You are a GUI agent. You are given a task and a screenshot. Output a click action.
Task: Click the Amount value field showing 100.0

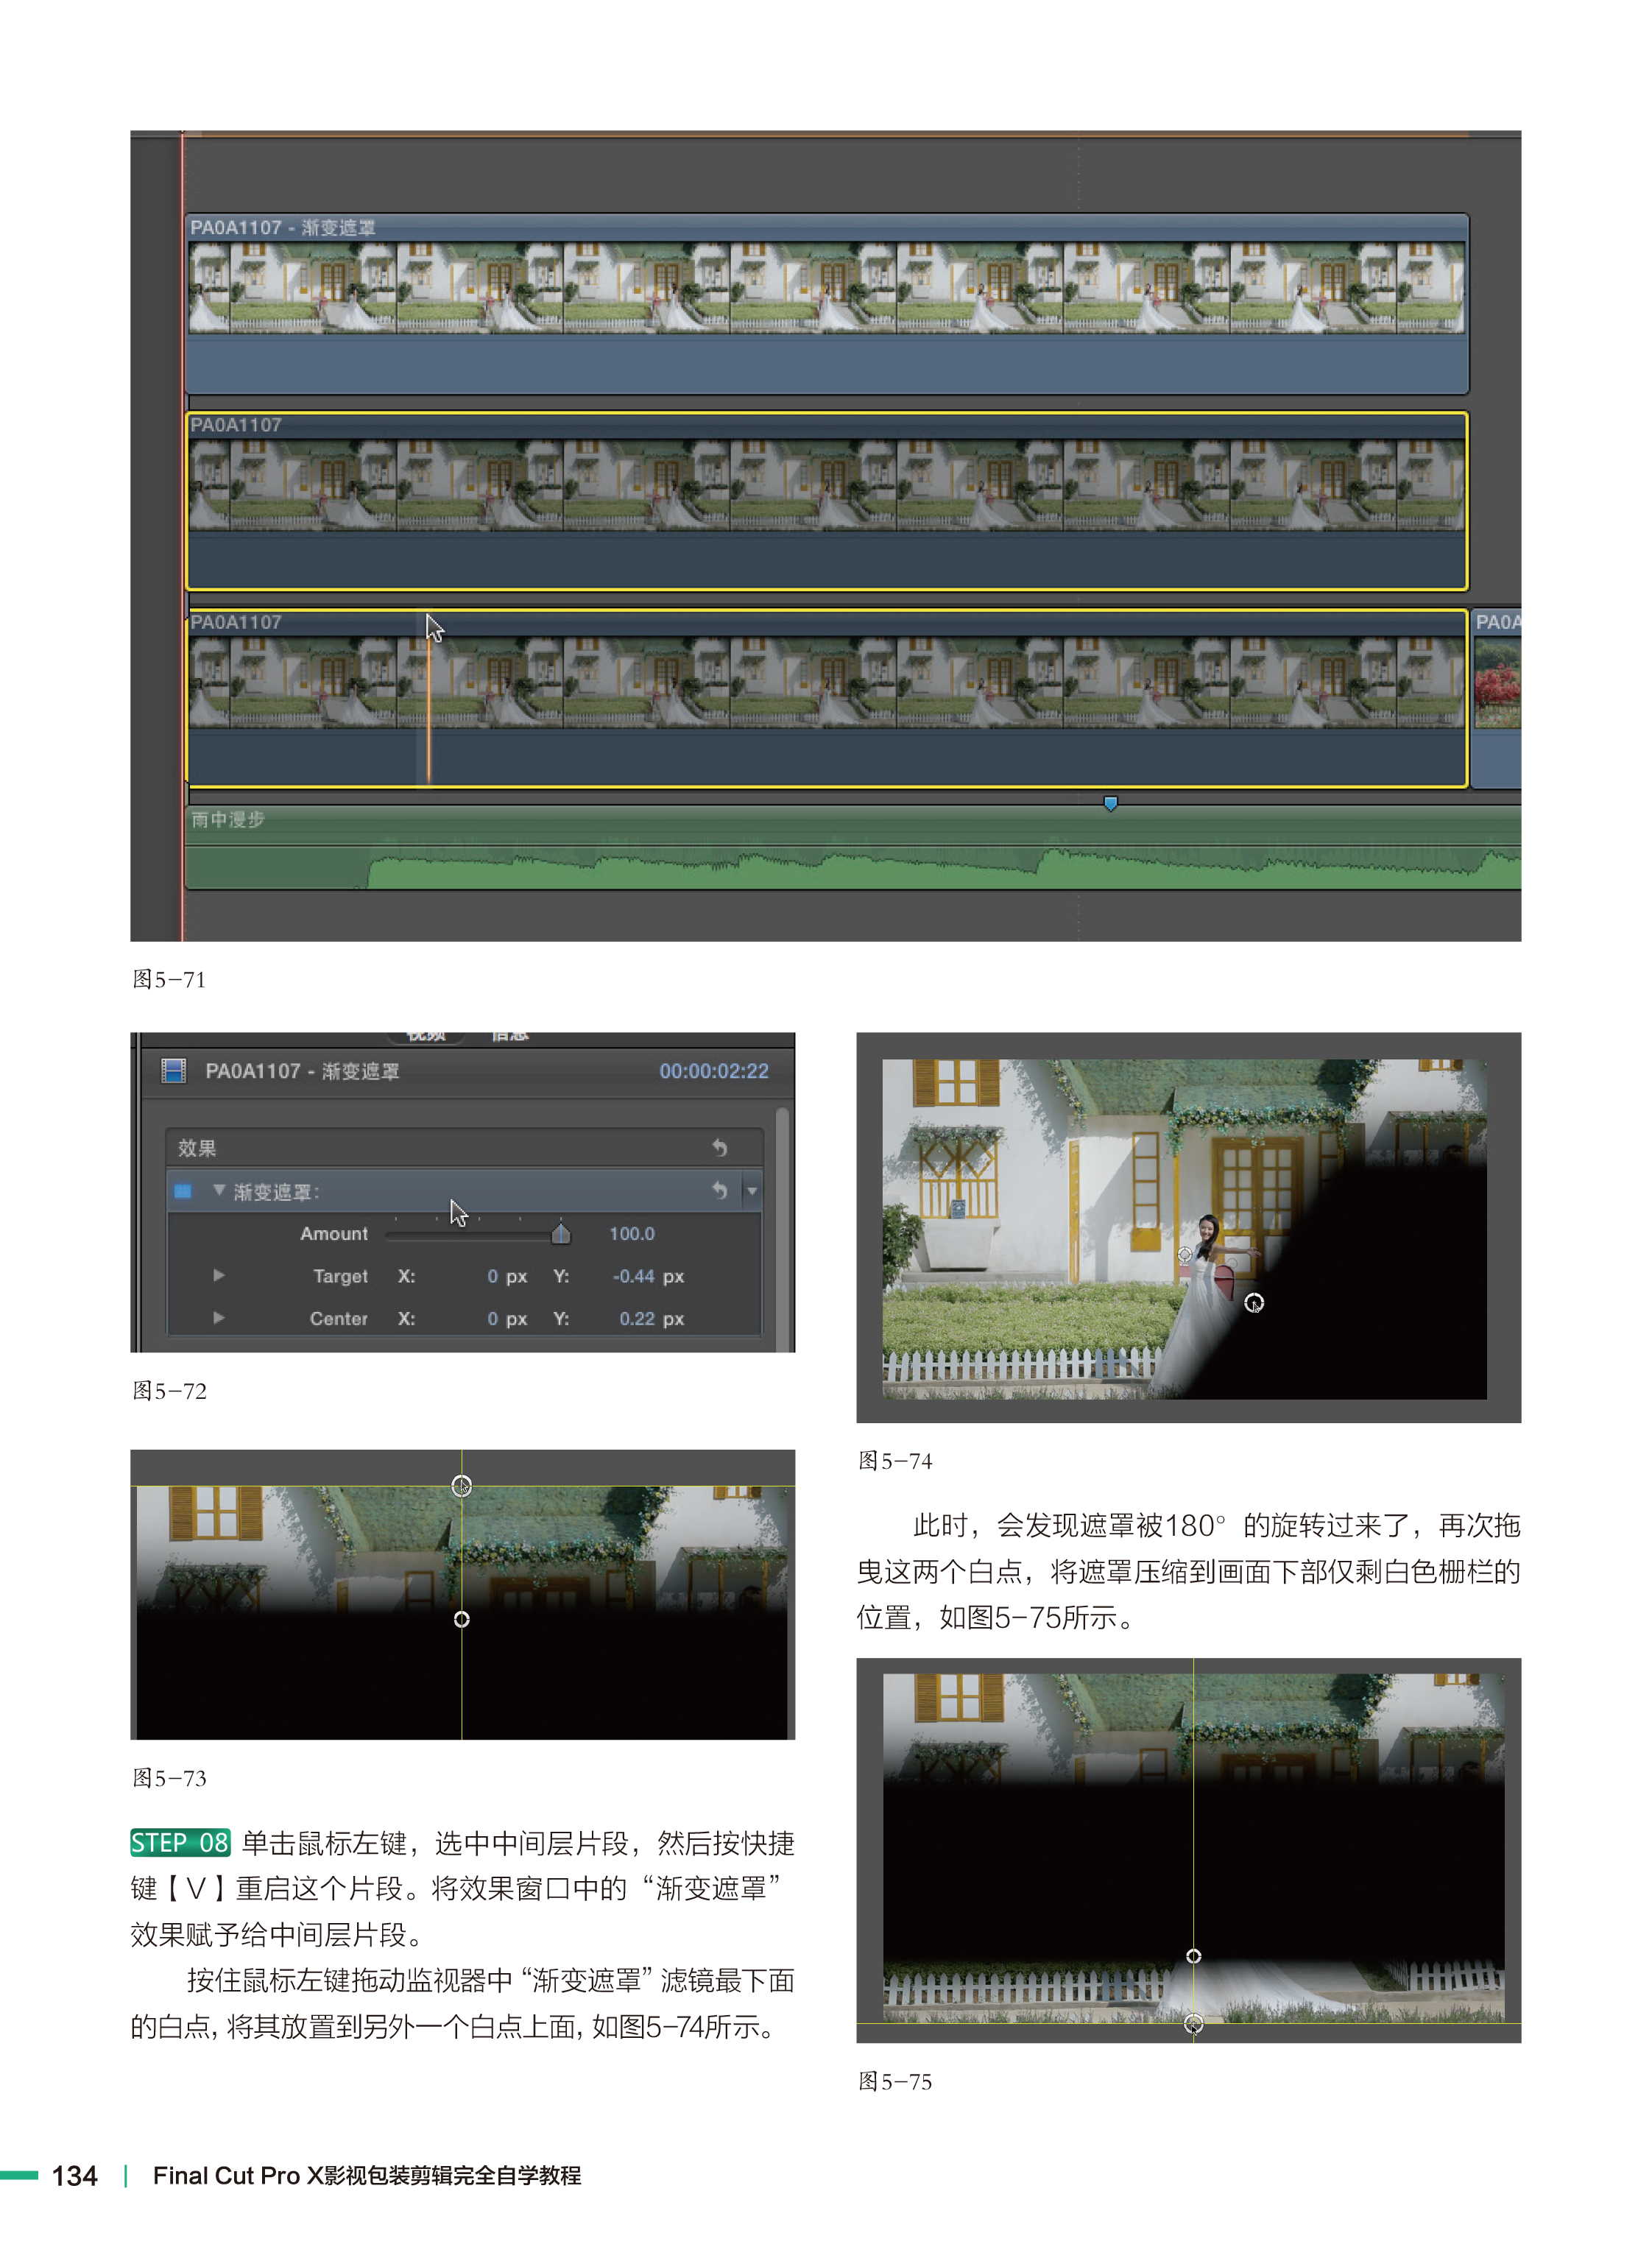[x=631, y=1234]
